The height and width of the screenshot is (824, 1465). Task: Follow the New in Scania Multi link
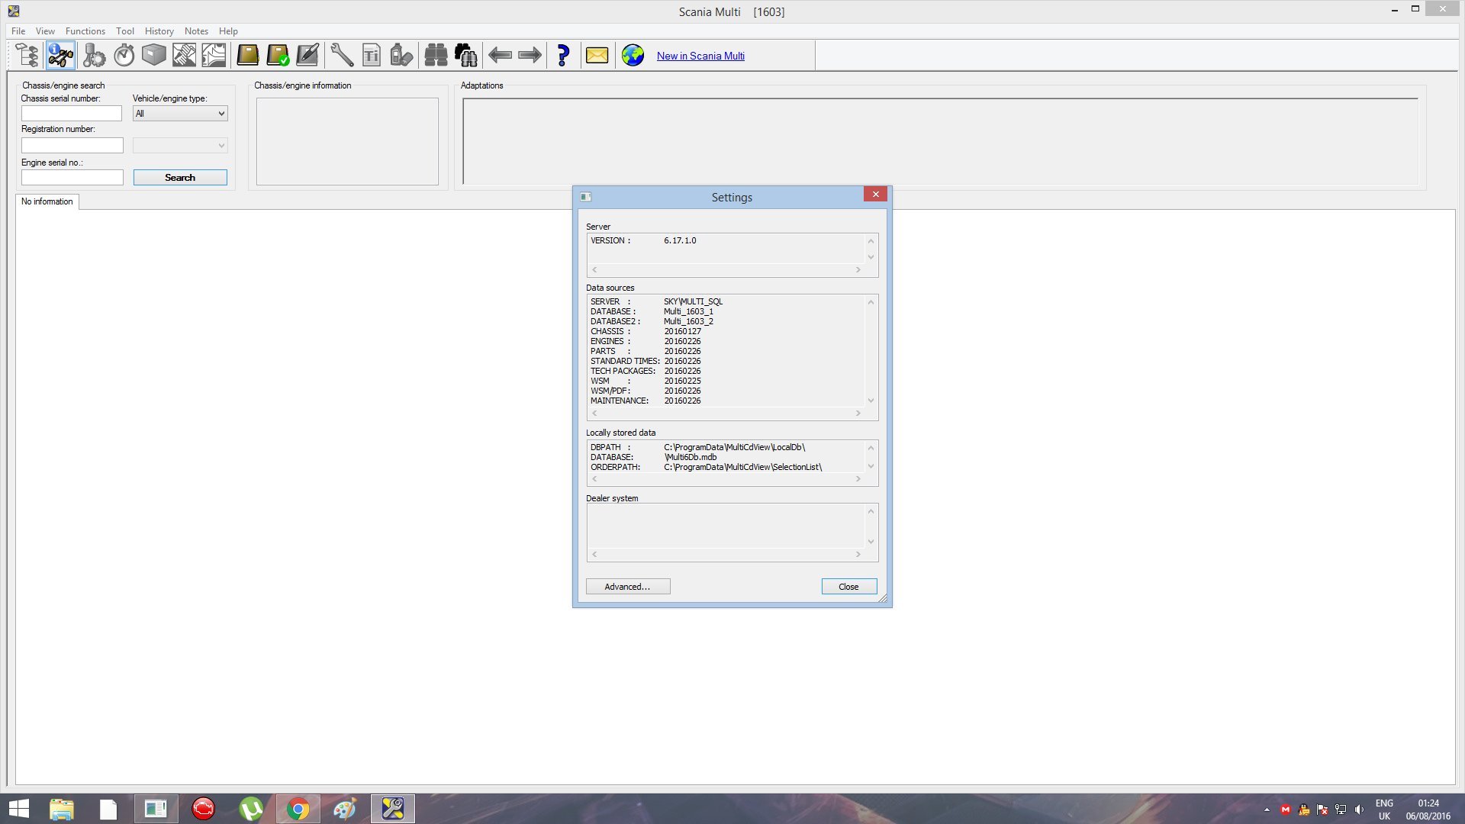(700, 56)
